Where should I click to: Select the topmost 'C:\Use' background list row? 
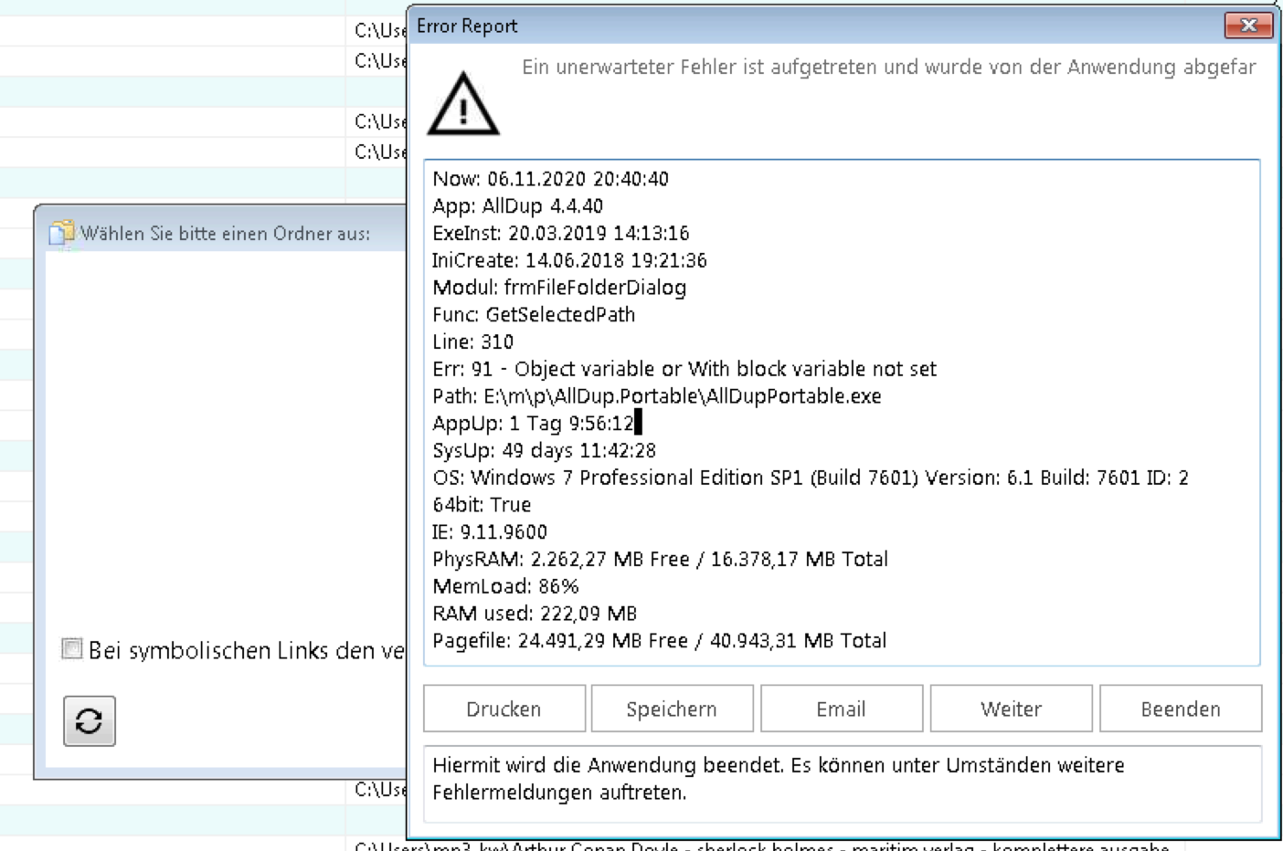(x=378, y=31)
